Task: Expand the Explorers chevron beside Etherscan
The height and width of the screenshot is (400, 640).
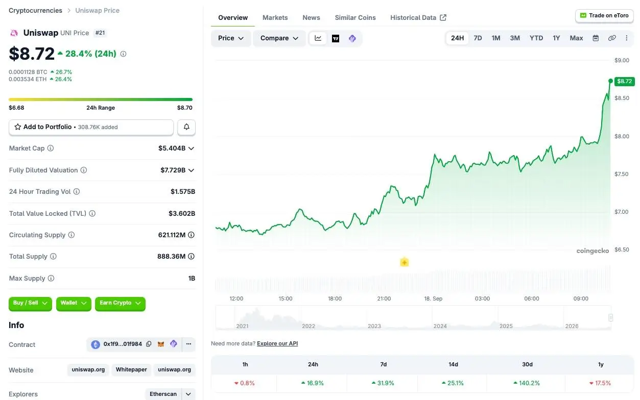Action: (x=188, y=394)
